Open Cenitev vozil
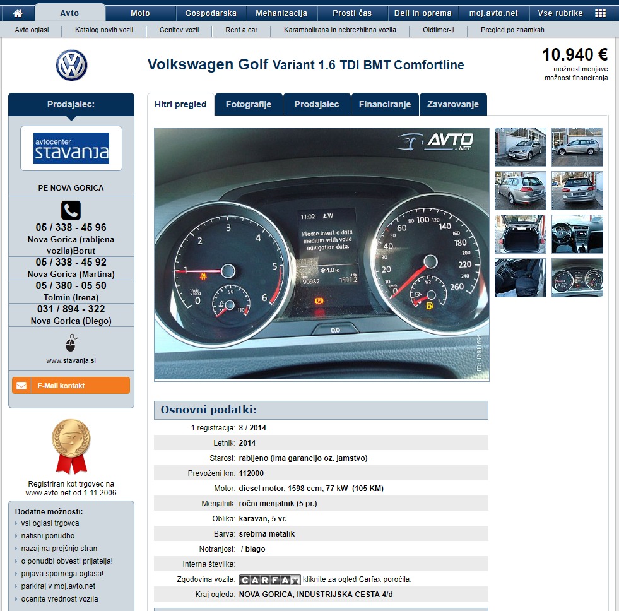 179,30
